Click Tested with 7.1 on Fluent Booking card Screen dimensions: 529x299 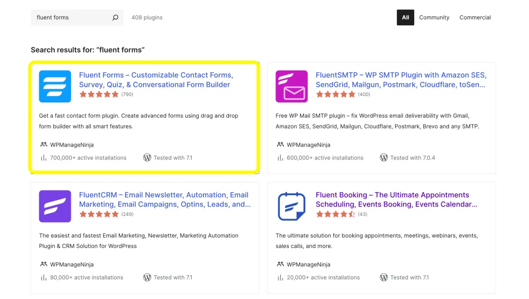[x=410, y=277]
